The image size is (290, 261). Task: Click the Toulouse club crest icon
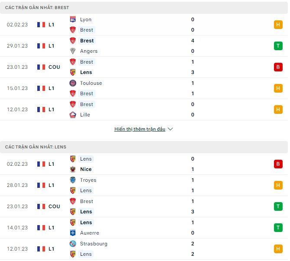pos(73,83)
